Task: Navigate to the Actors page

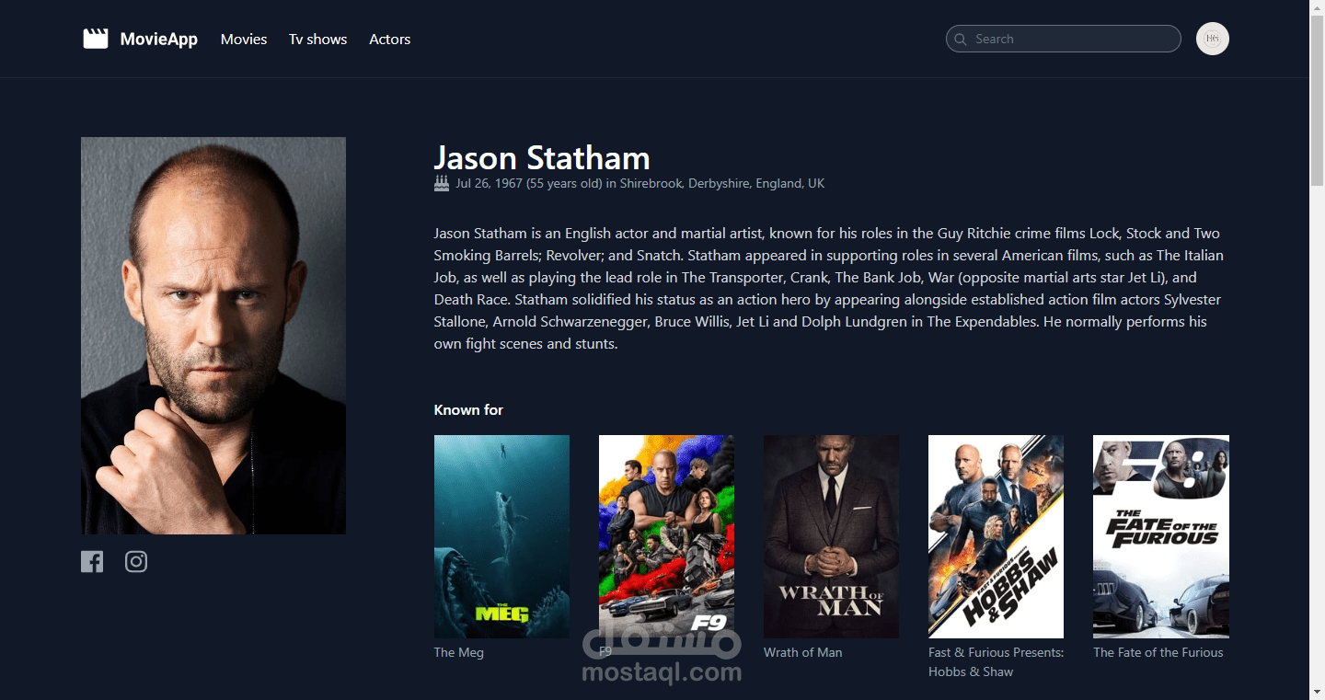Action: click(x=390, y=39)
